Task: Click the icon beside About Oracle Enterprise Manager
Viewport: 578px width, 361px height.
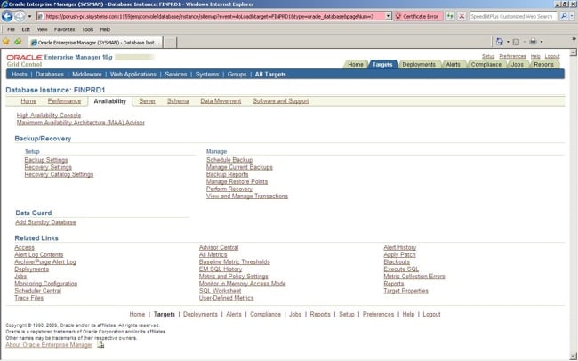Action: coord(100,345)
